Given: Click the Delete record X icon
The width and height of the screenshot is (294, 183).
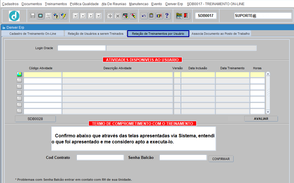Looking at the screenshot, I should pyautogui.click(x=118, y=16).
